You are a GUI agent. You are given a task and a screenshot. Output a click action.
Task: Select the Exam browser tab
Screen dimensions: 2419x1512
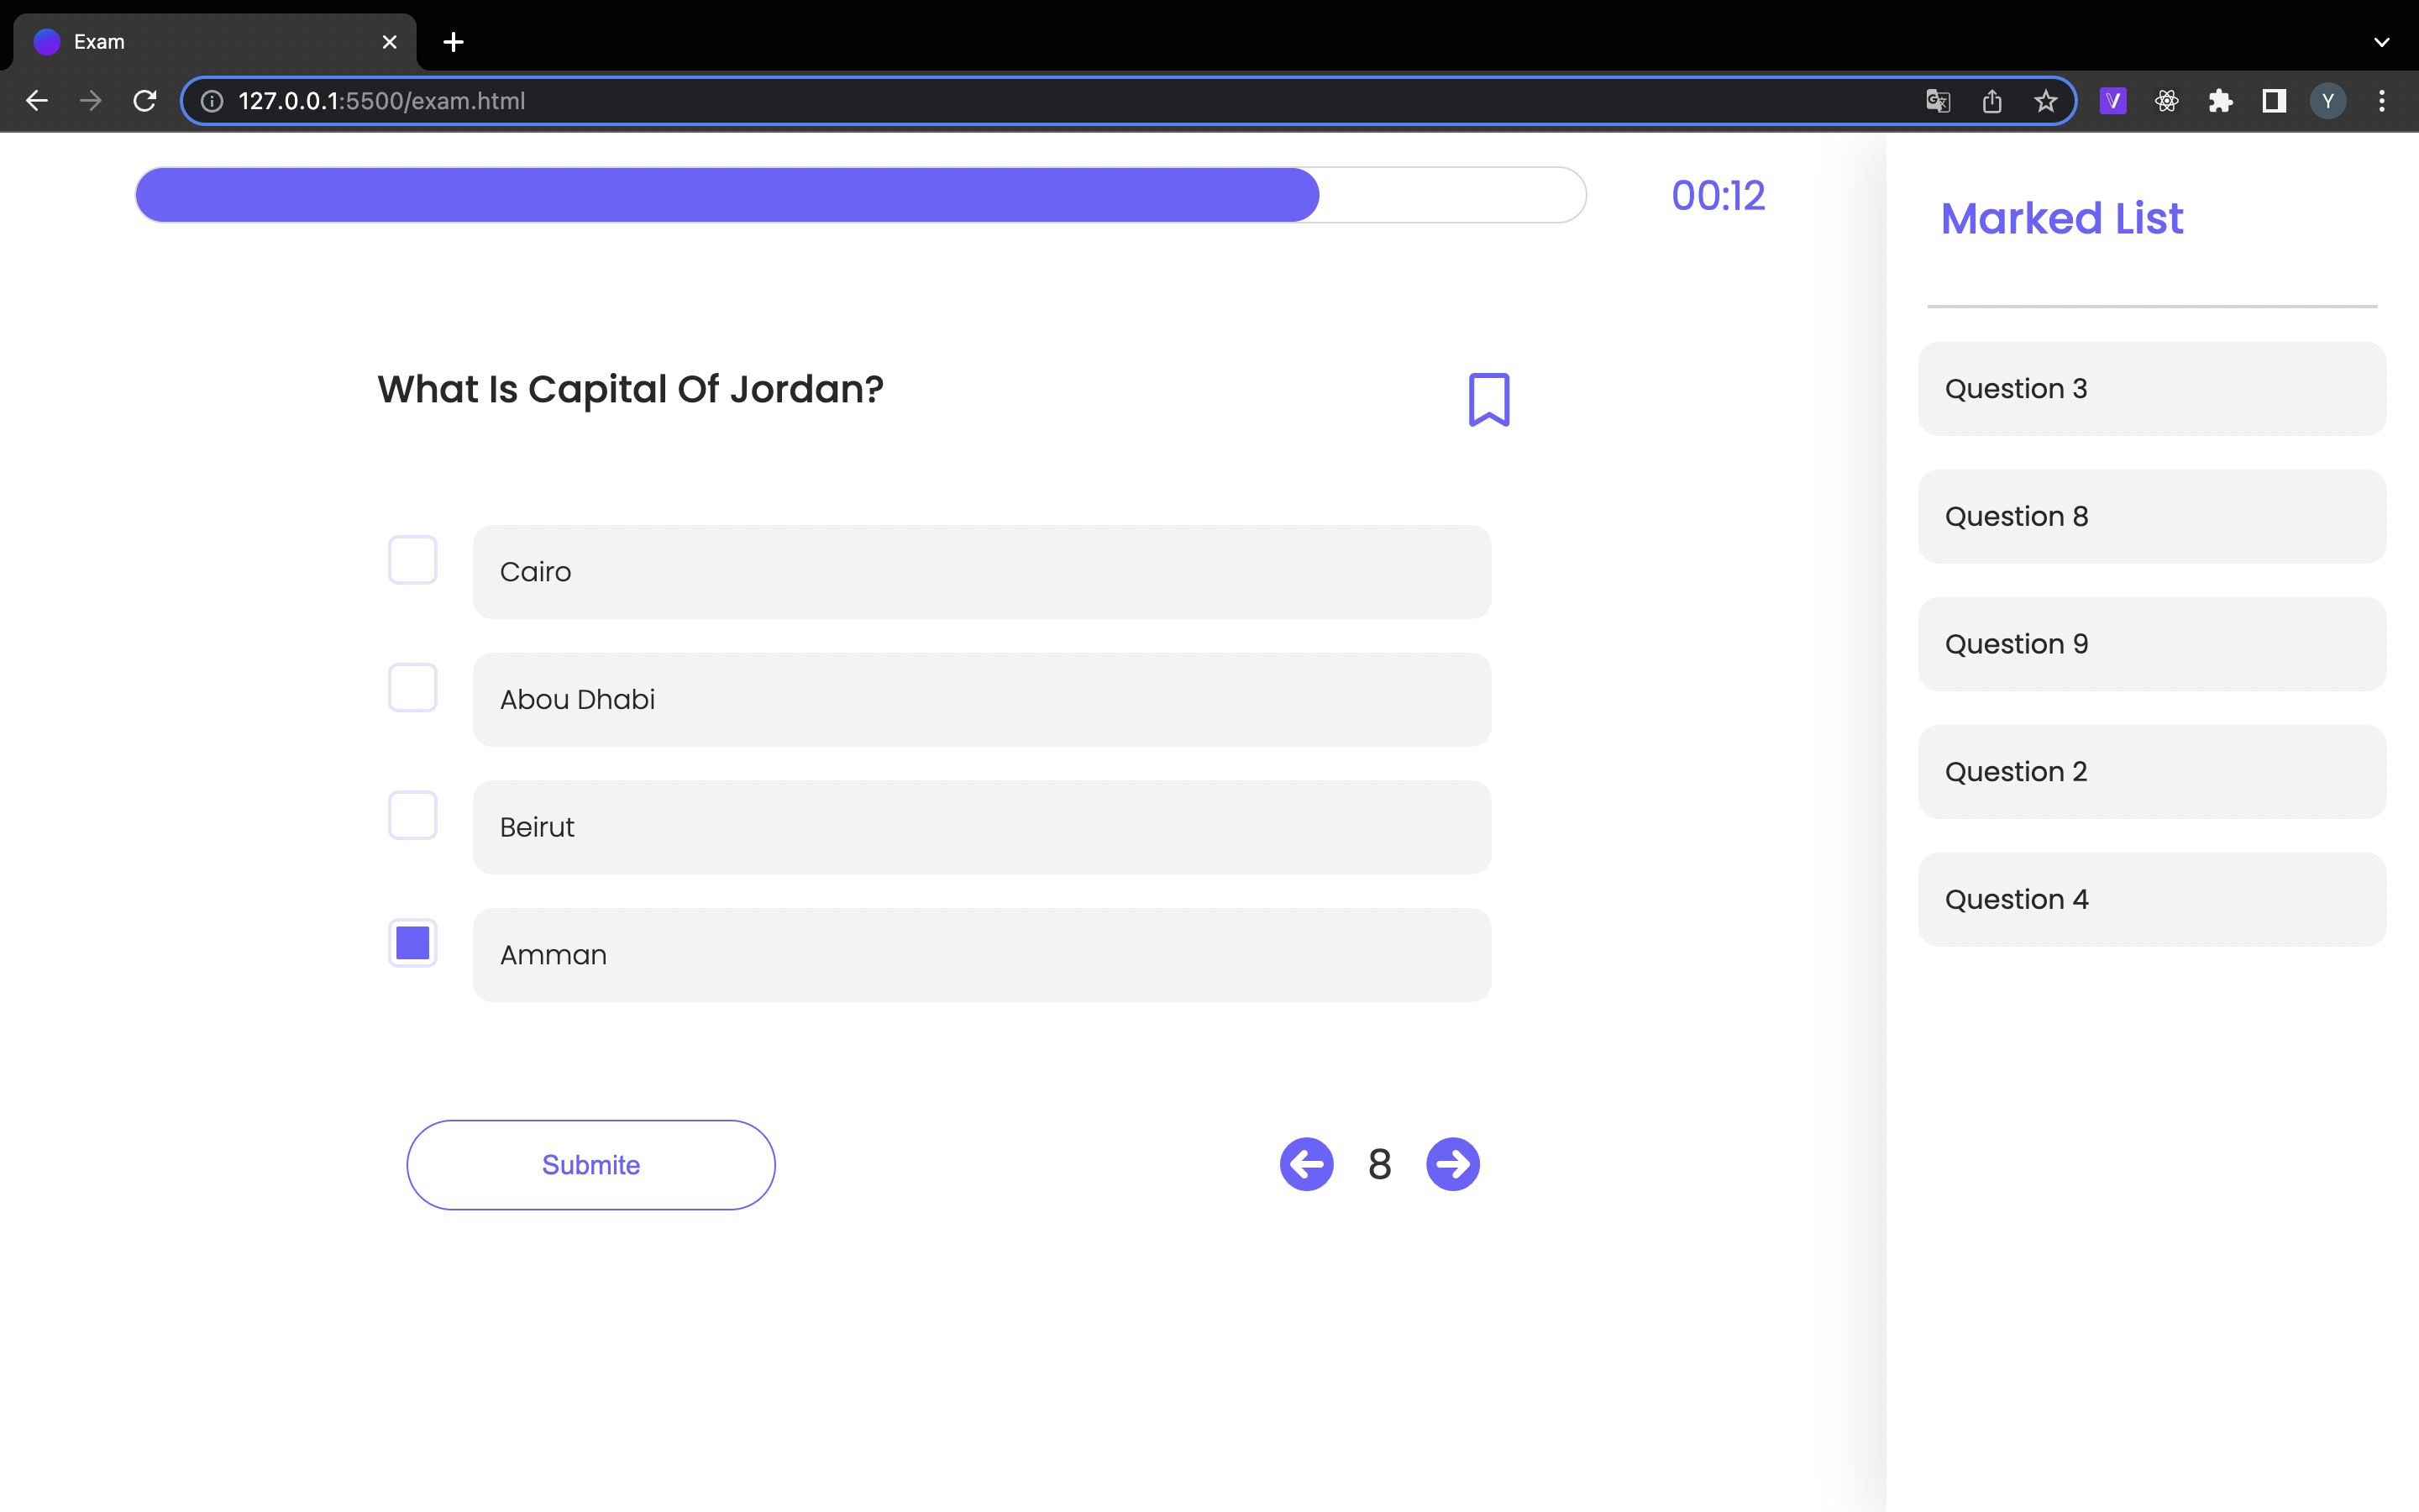180,41
